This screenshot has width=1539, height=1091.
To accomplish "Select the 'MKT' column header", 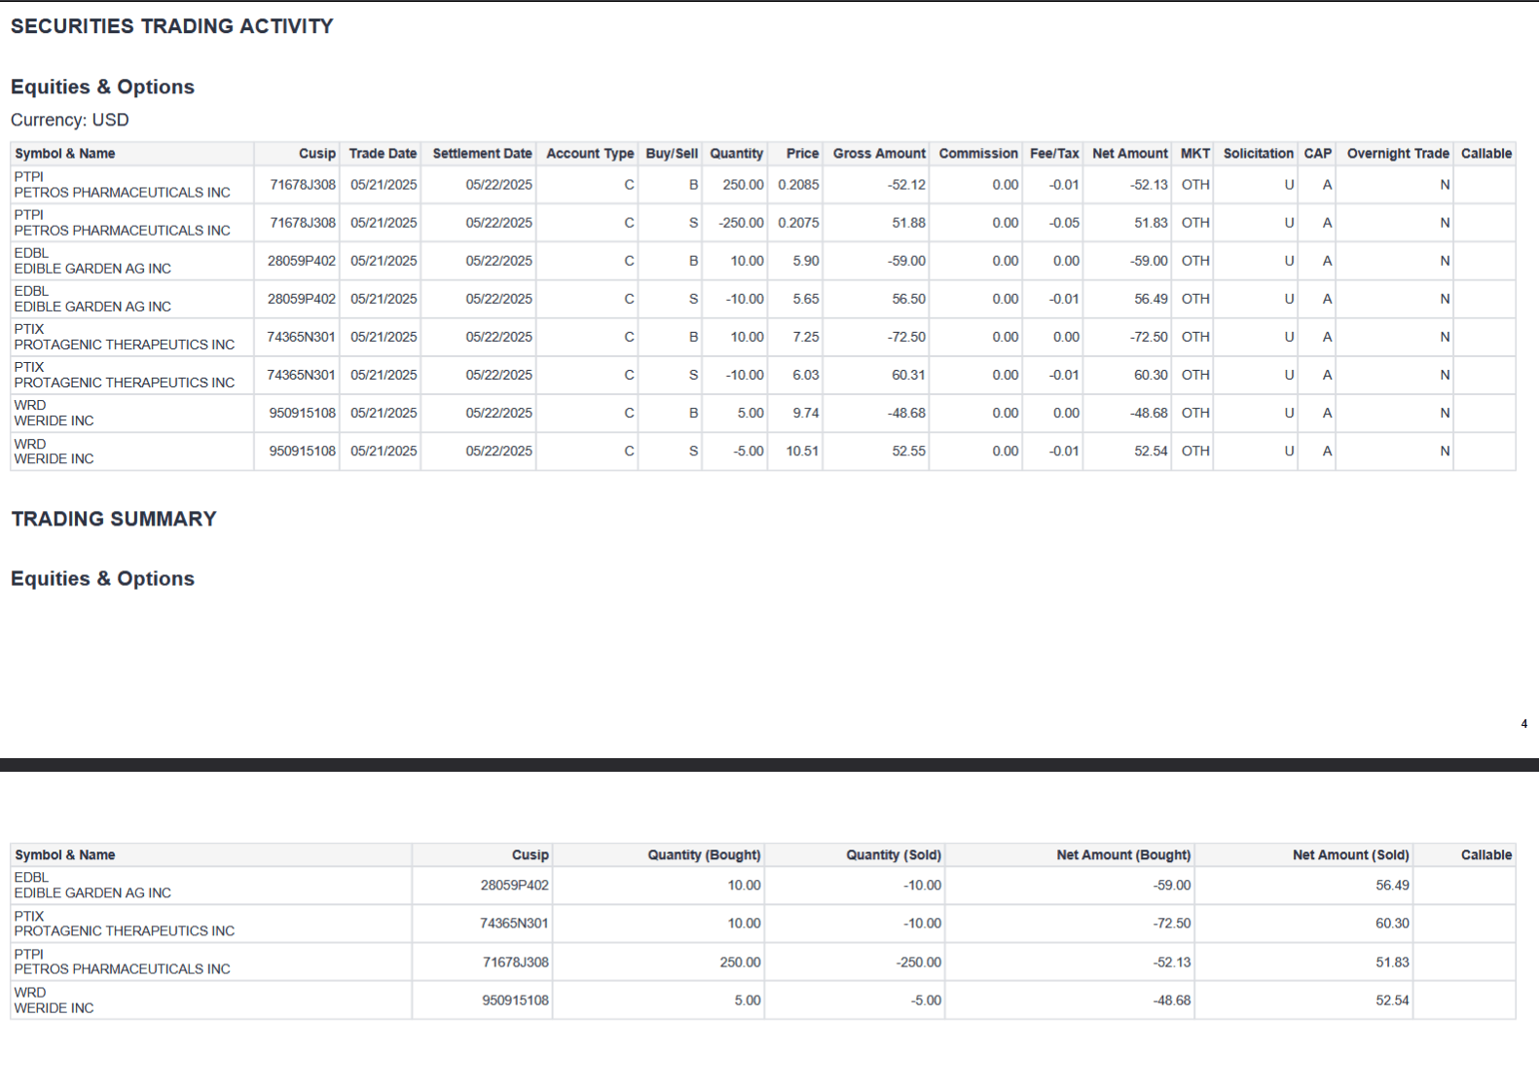I will tap(1195, 154).
